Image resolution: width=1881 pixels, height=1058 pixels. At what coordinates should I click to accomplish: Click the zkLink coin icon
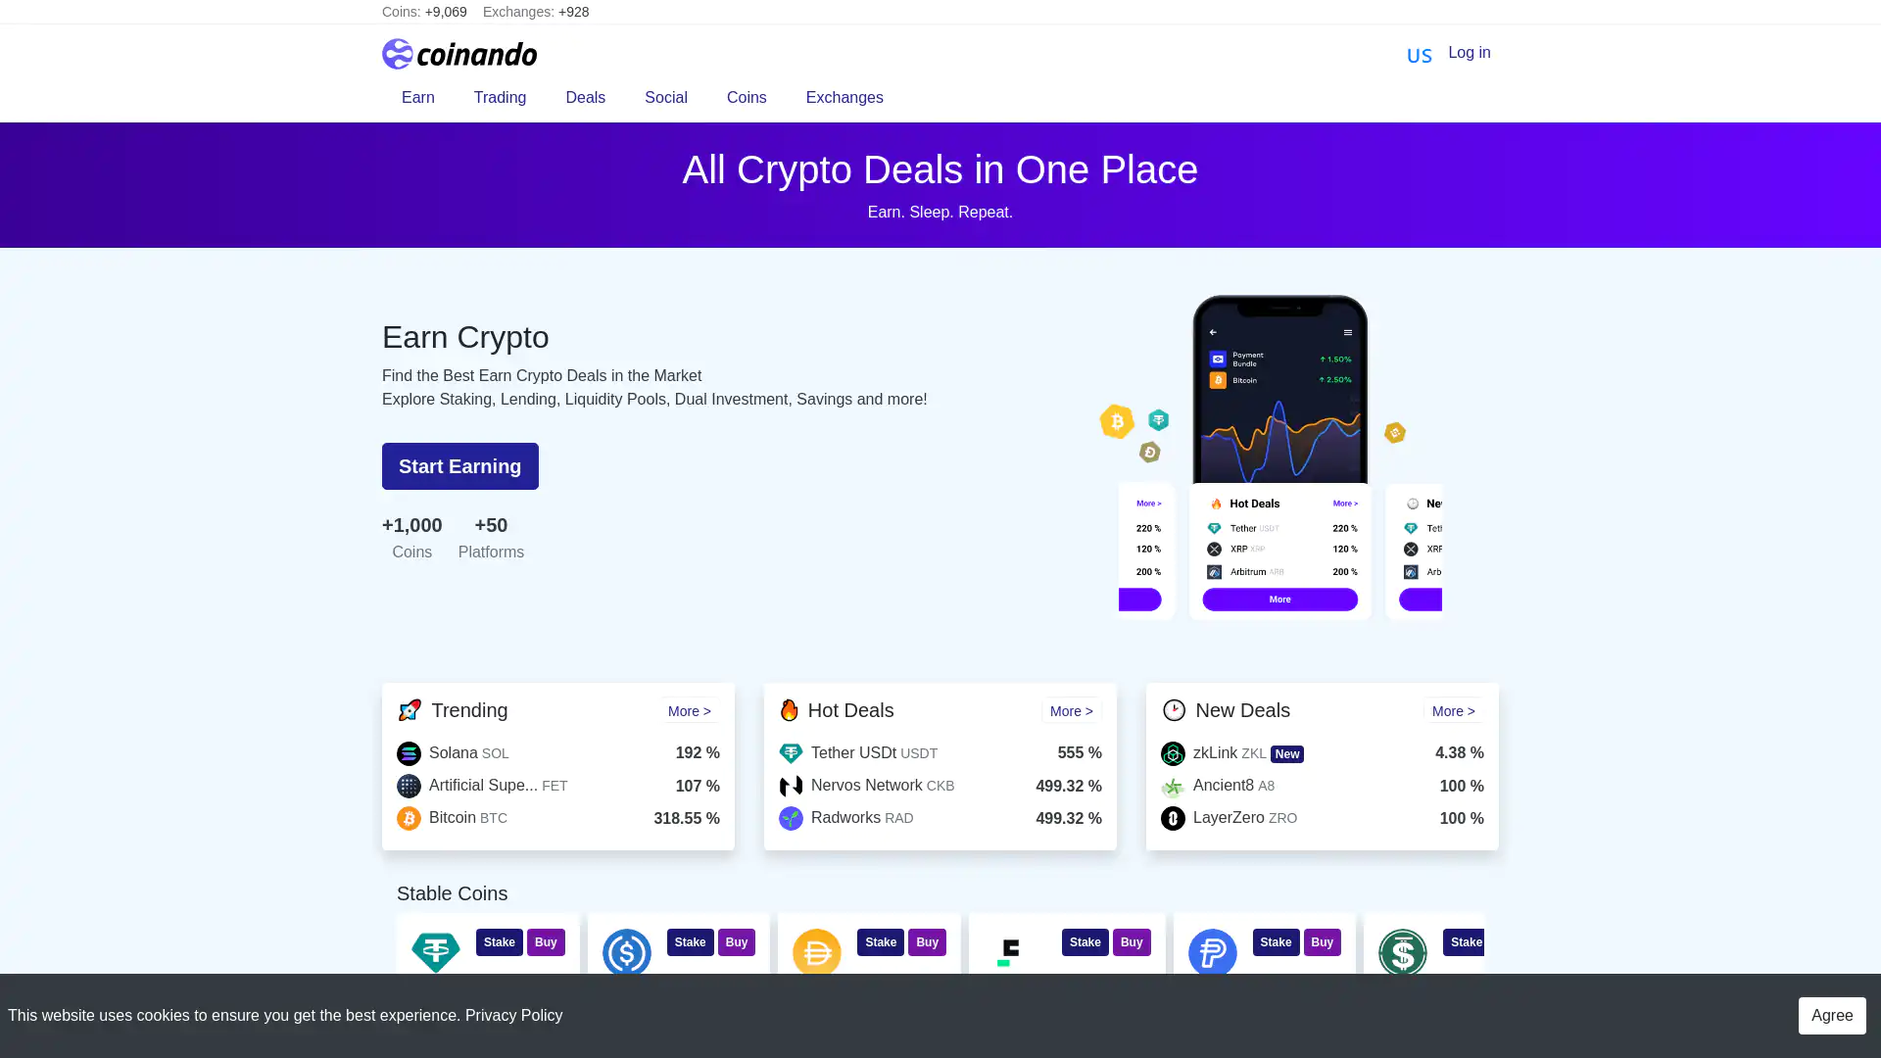1173,753
